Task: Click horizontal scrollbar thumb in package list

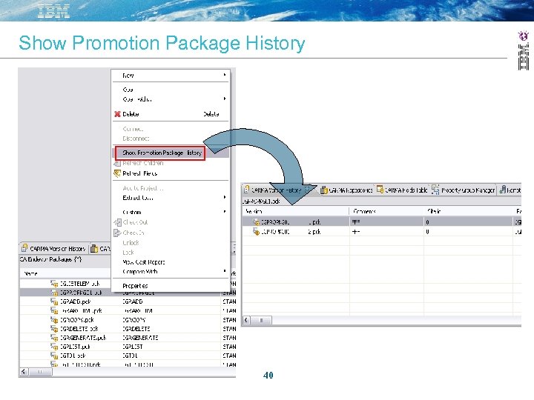Action: pos(40,372)
